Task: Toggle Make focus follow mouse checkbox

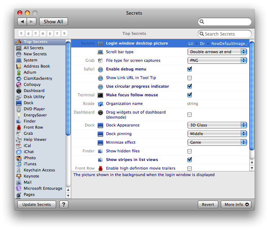Action: pyautogui.click(x=190, y=95)
